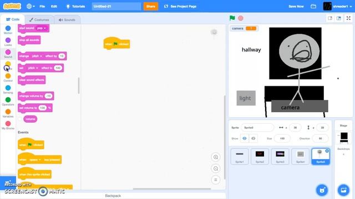Hide the sprite with crossed eye icon
355x199 pixels.
point(253,139)
